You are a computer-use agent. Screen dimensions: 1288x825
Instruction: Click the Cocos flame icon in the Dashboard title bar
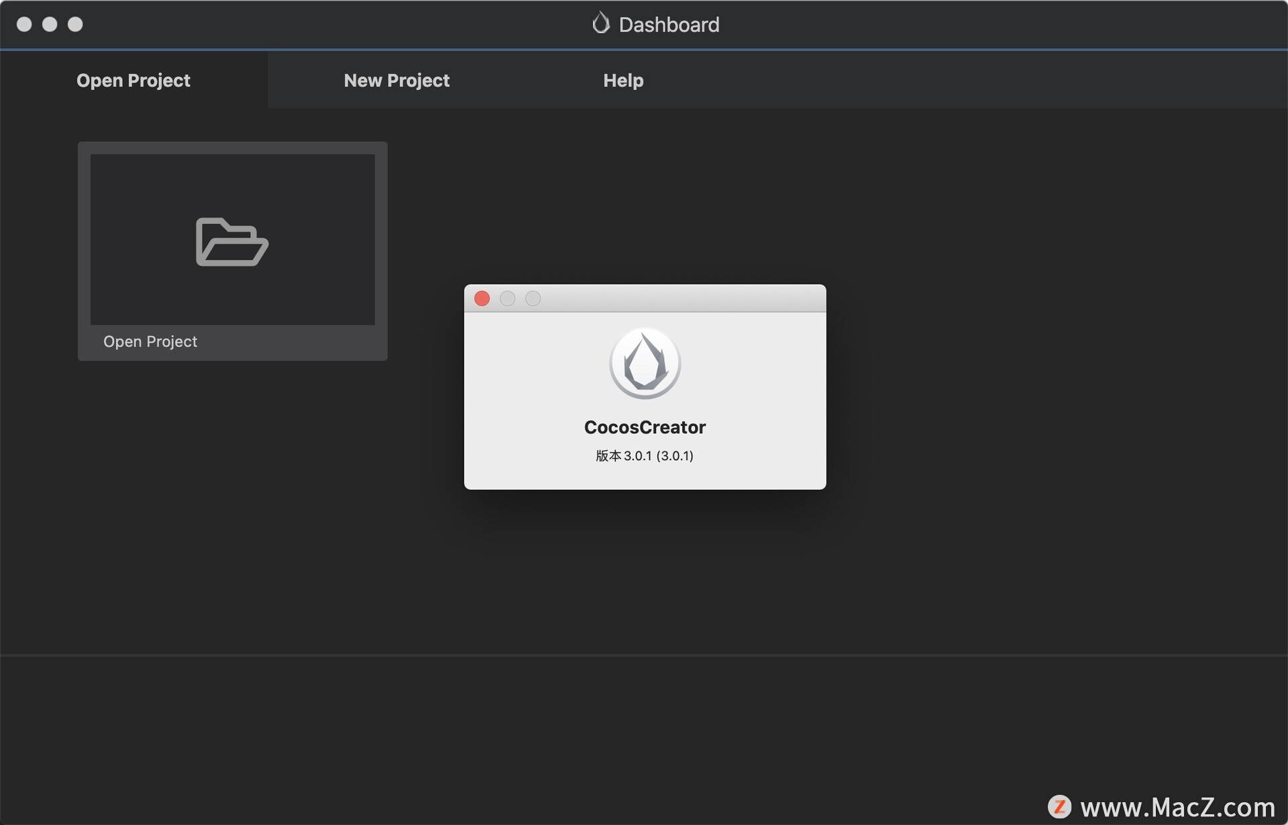click(601, 23)
